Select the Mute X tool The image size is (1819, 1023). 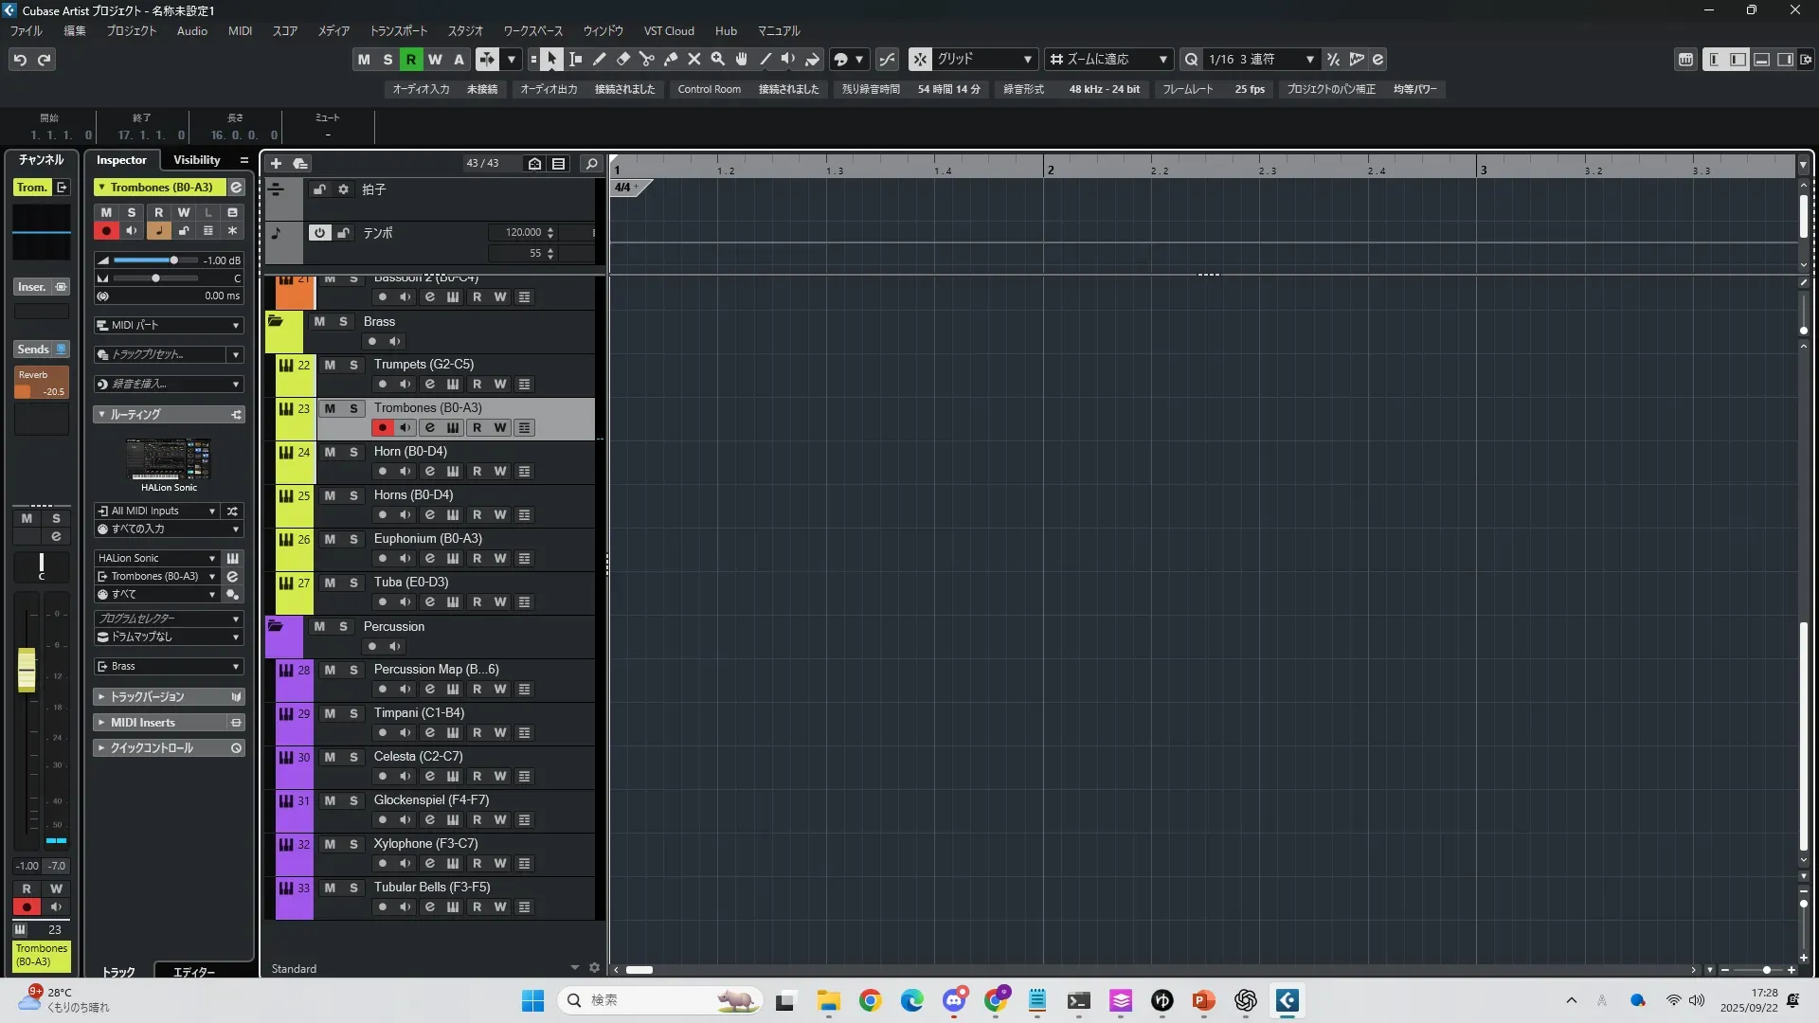694,60
